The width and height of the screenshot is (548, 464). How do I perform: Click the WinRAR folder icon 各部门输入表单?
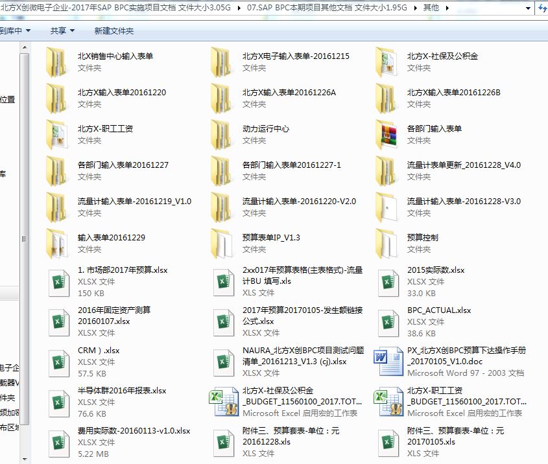386,135
